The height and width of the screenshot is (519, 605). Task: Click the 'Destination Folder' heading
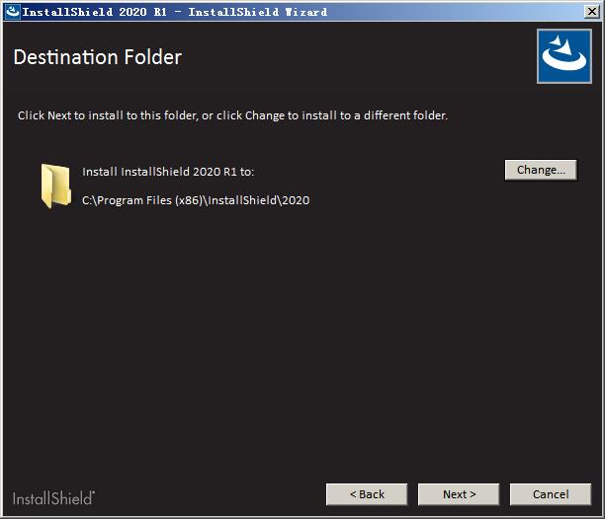pos(98,57)
